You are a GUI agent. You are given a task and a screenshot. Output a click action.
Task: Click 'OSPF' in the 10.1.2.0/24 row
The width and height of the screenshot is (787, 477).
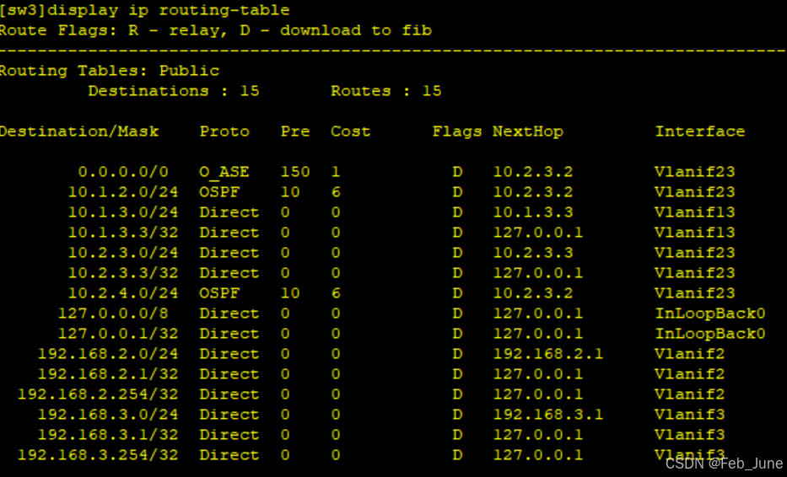click(219, 192)
